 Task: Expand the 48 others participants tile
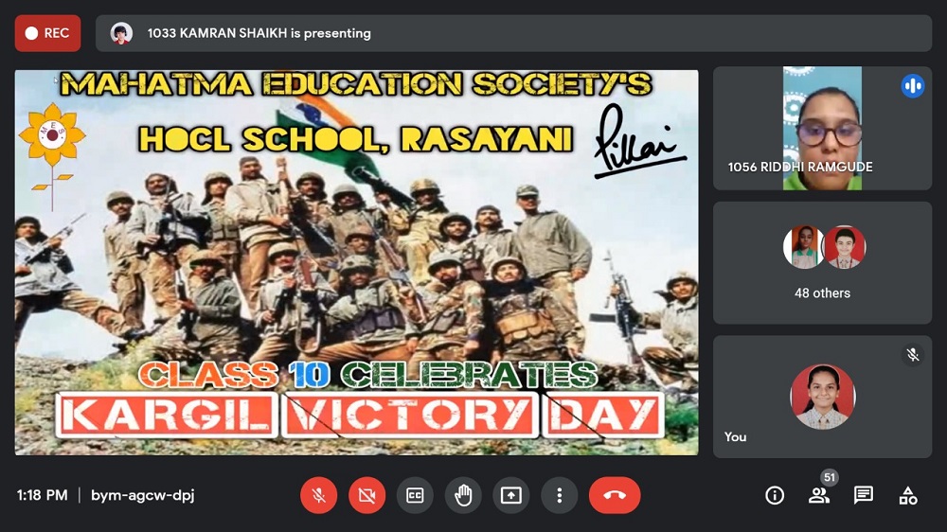(822, 262)
